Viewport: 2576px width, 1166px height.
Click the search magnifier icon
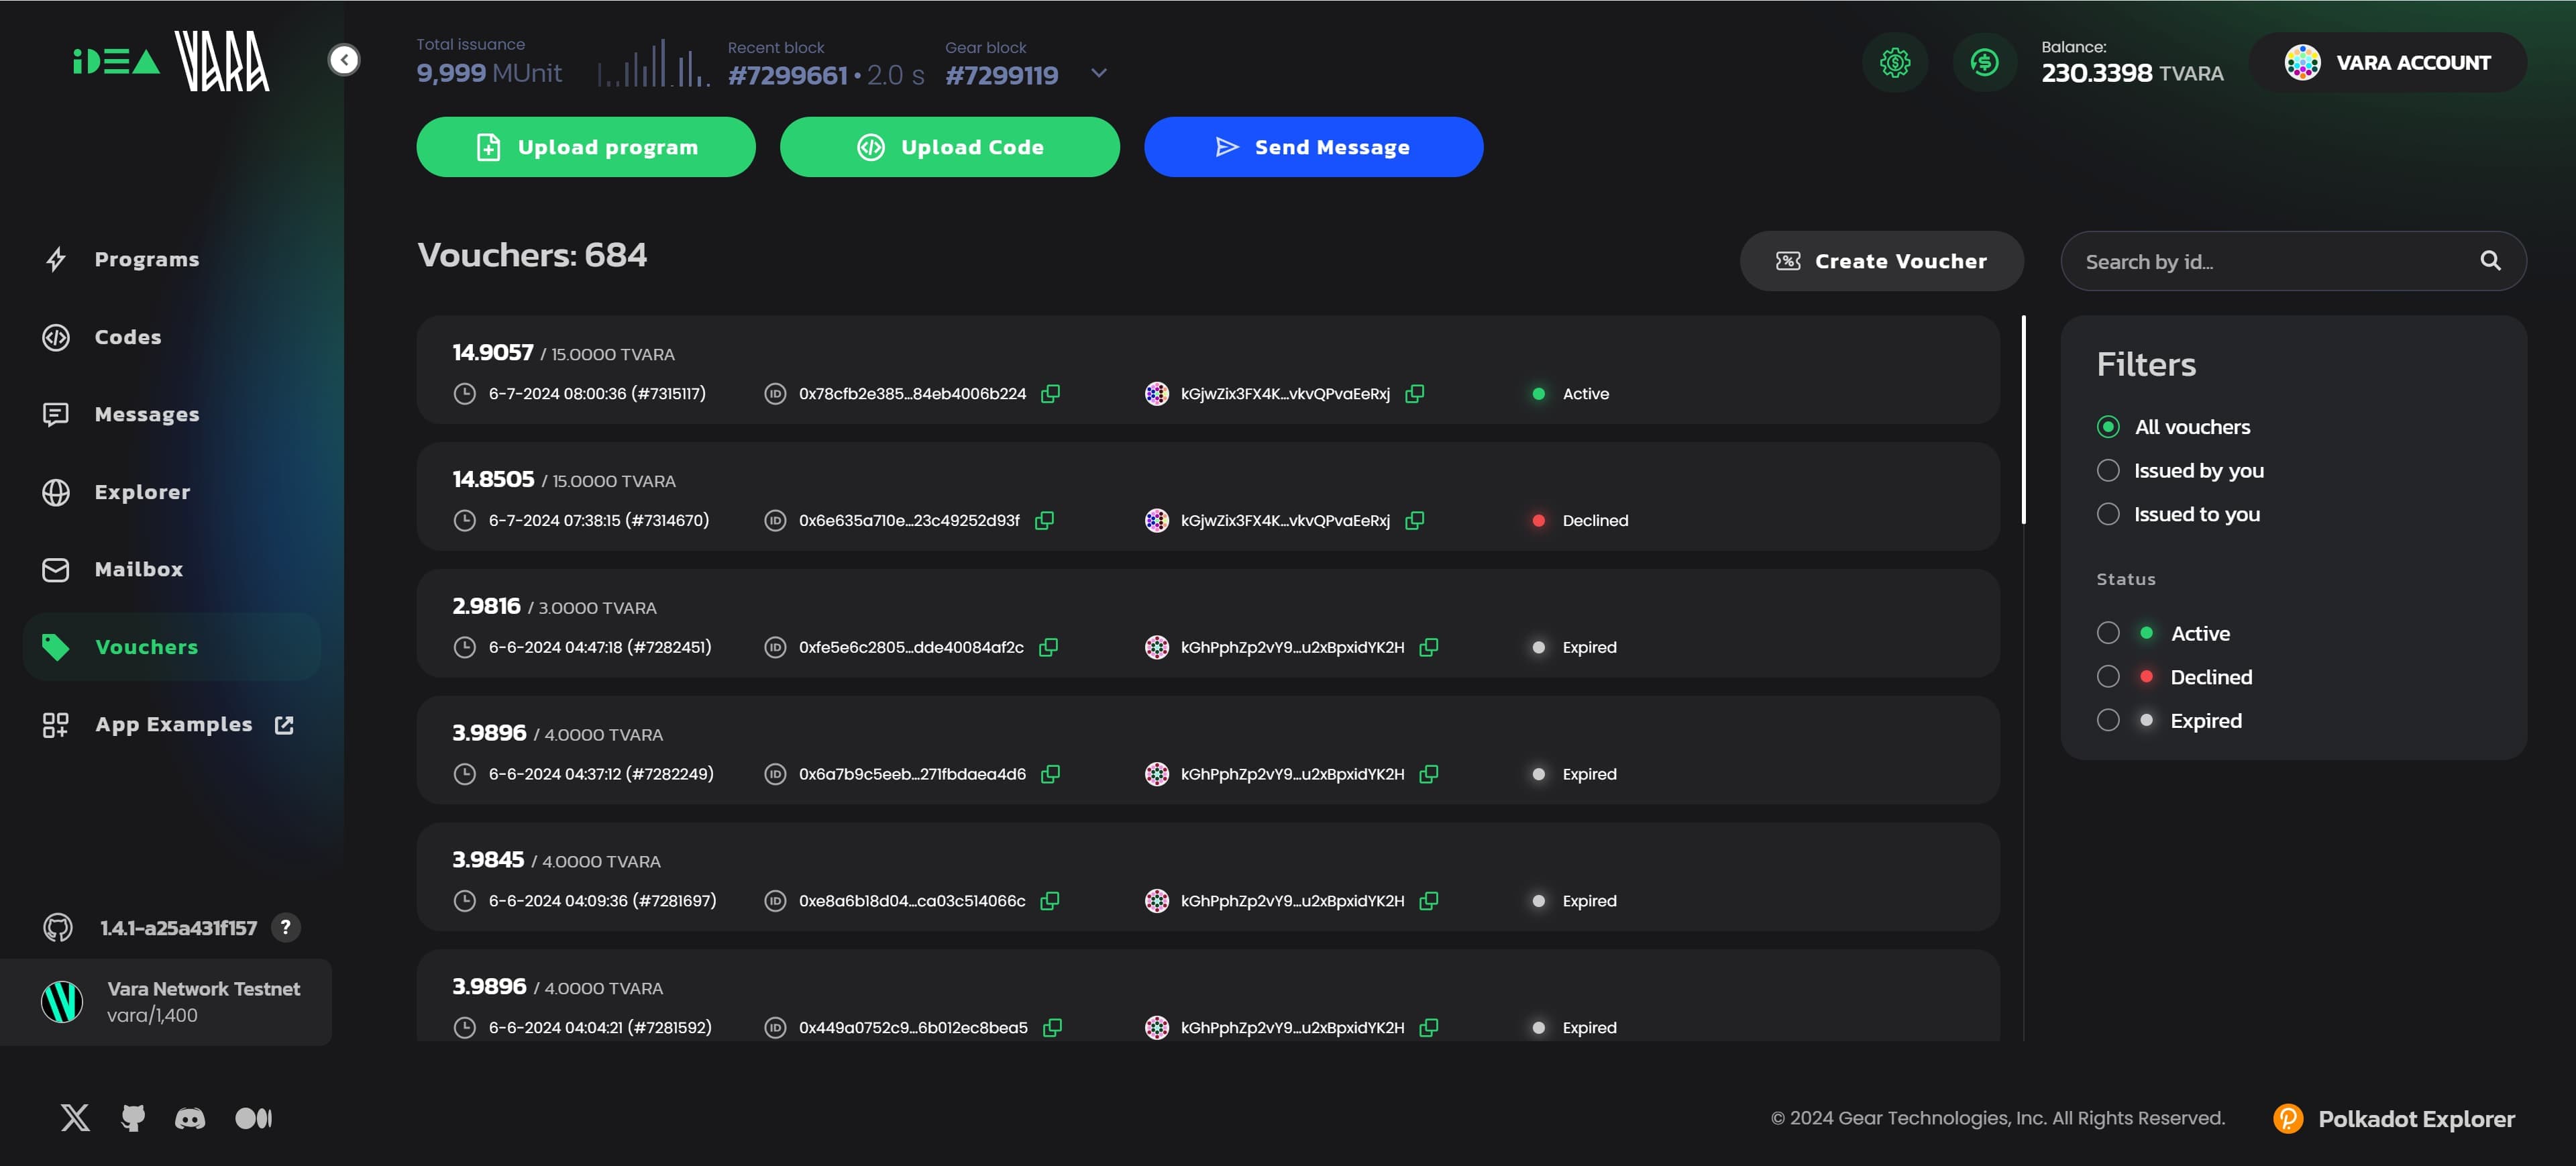point(2490,261)
